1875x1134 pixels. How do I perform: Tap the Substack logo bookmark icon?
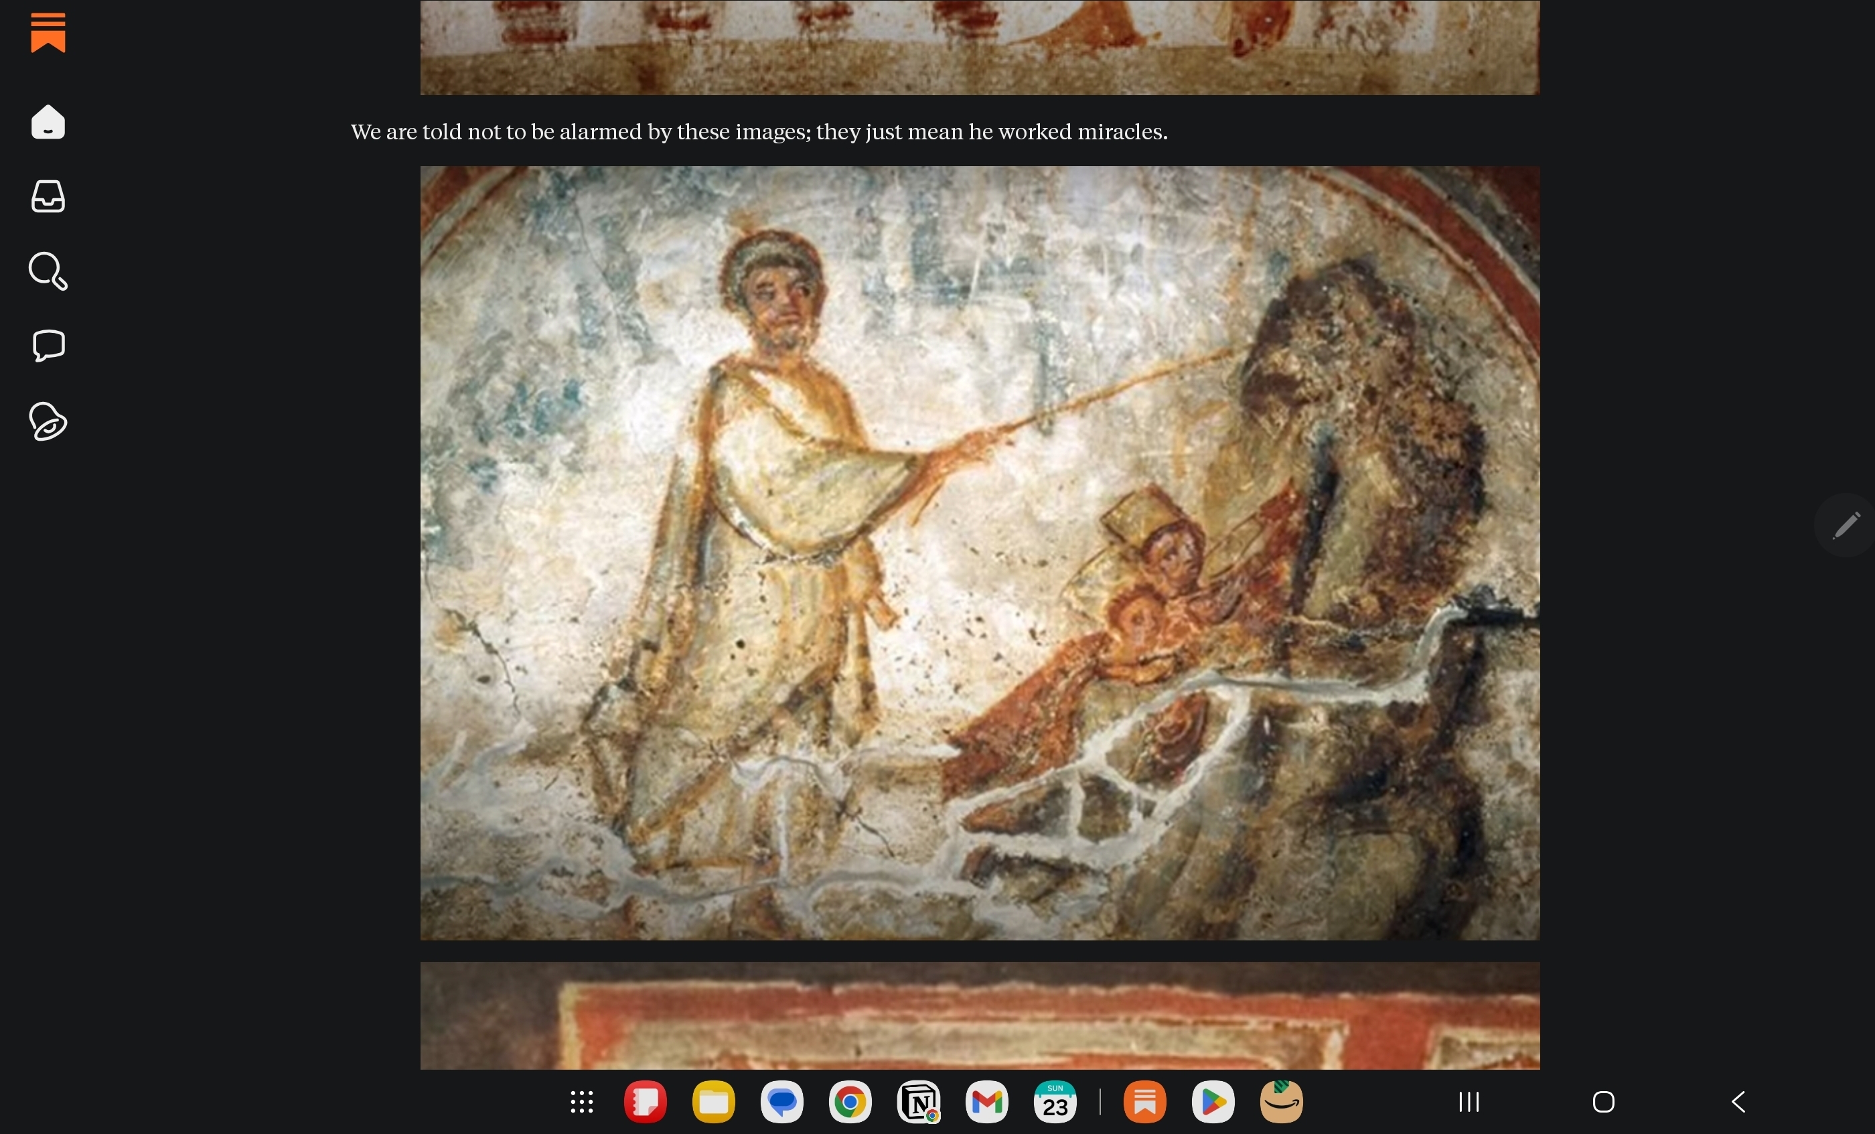tap(48, 33)
